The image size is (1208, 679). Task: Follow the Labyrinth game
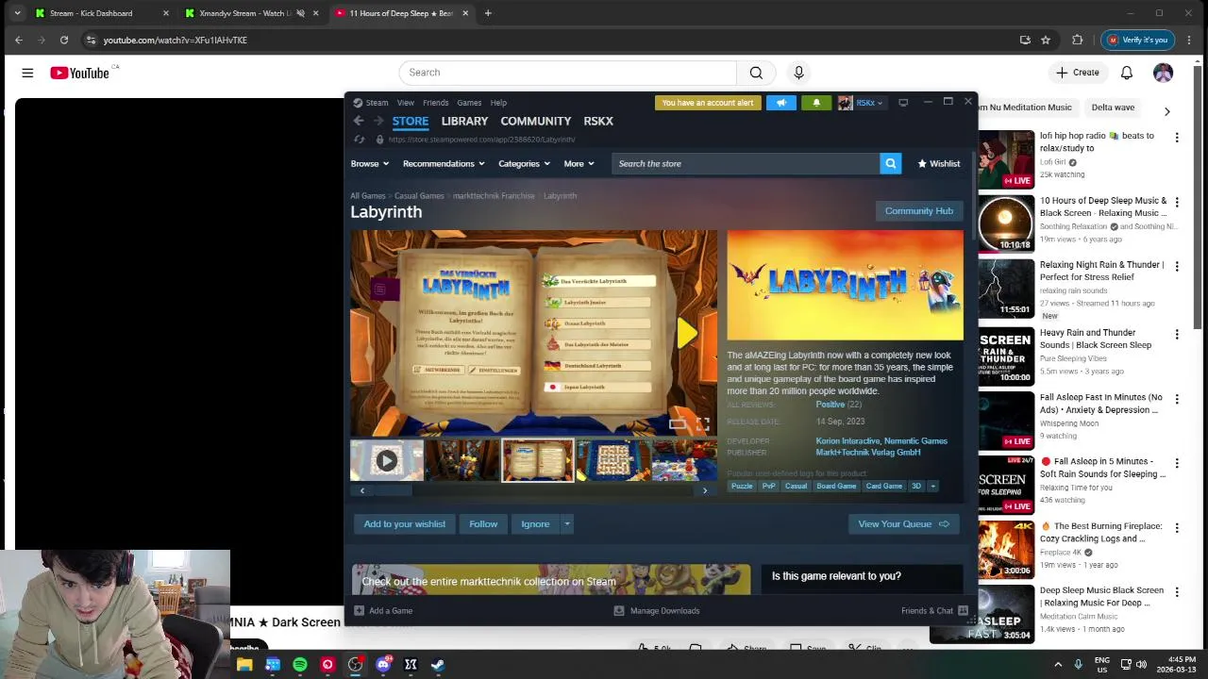click(x=483, y=523)
